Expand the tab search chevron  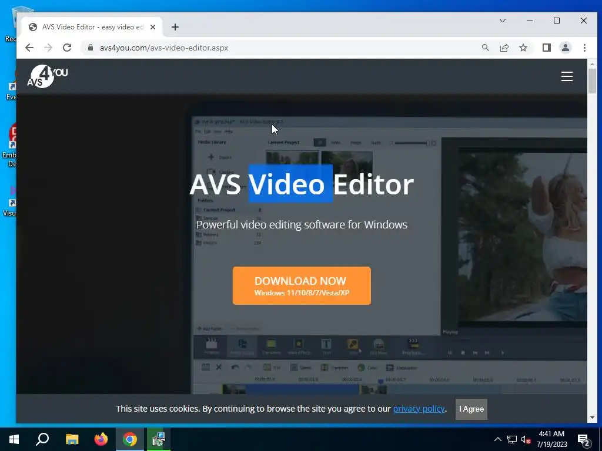click(503, 21)
